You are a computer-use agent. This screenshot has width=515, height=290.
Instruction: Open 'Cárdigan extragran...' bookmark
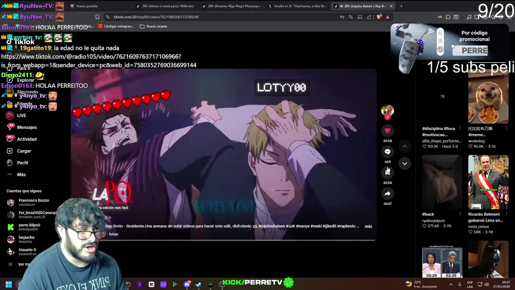click(x=116, y=26)
